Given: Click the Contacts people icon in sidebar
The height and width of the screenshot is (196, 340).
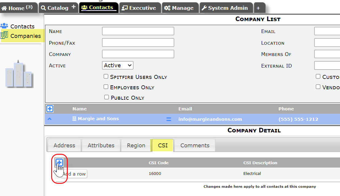Looking at the screenshot, I should point(4,26).
